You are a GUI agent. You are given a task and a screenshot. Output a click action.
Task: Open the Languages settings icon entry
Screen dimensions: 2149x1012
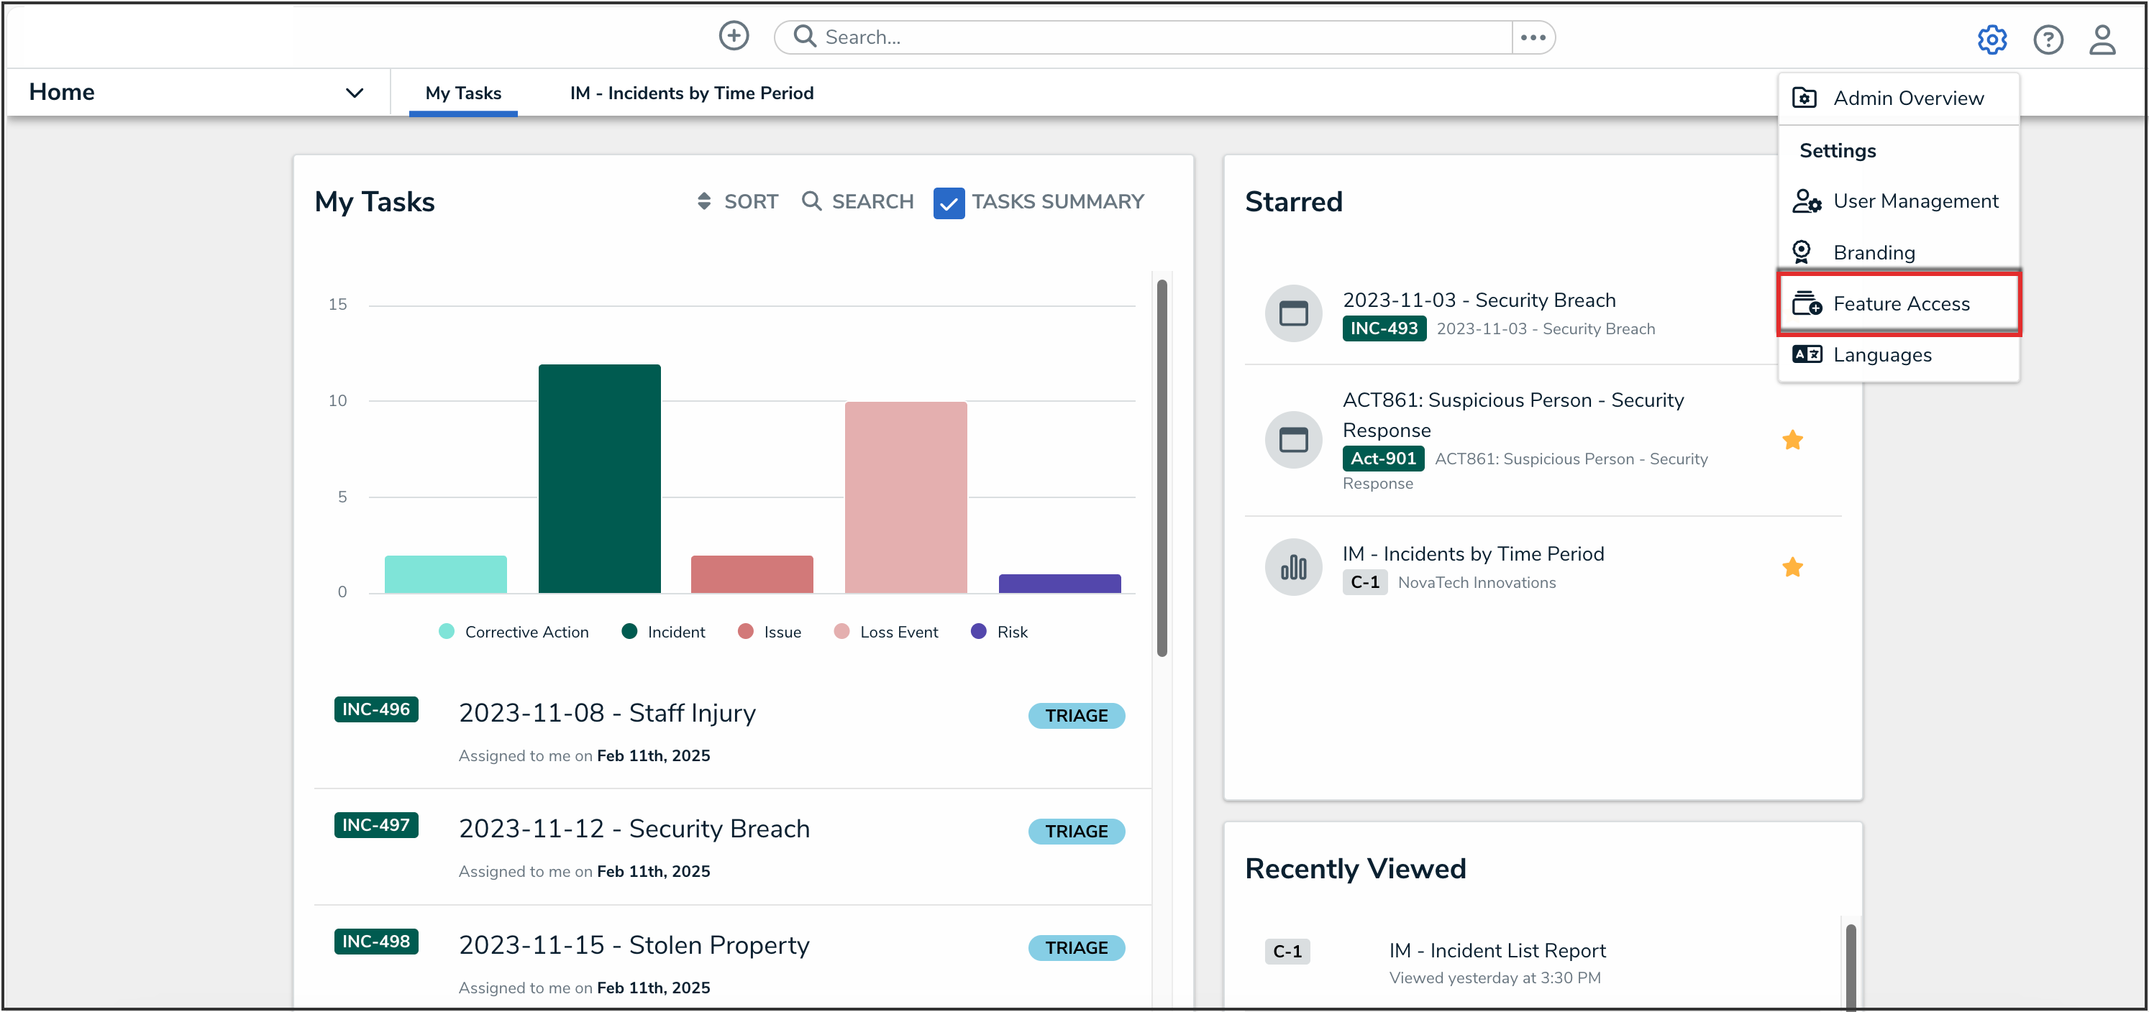point(1807,354)
